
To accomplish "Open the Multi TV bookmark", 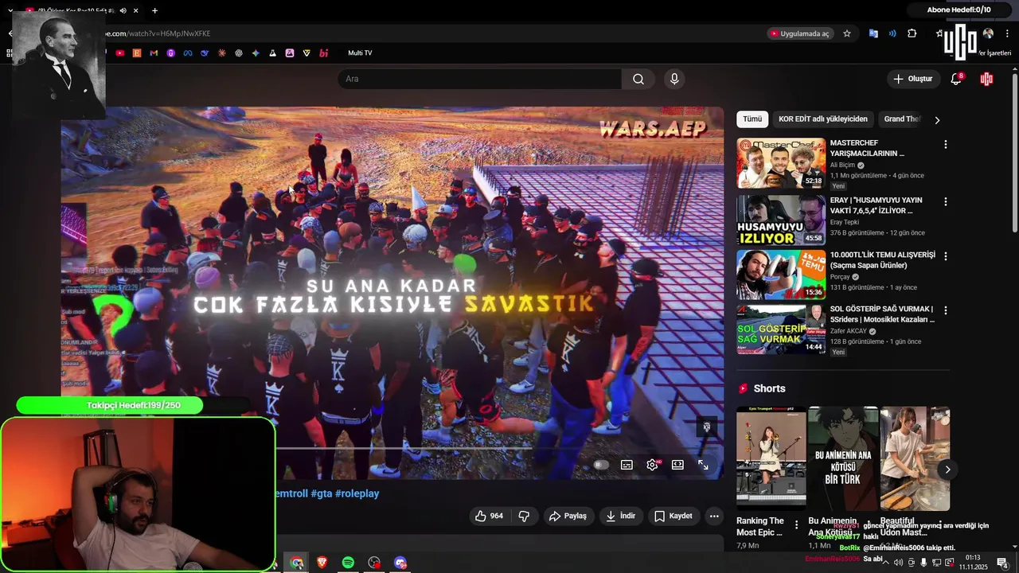I will coord(360,53).
